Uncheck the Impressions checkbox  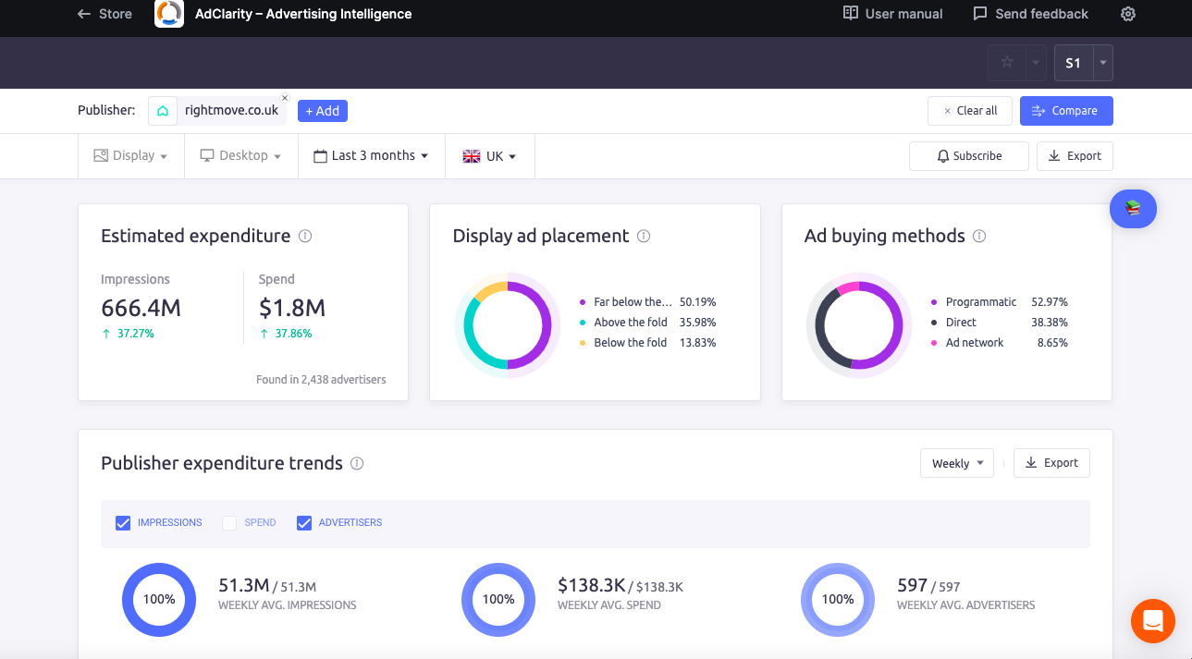coord(123,523)
